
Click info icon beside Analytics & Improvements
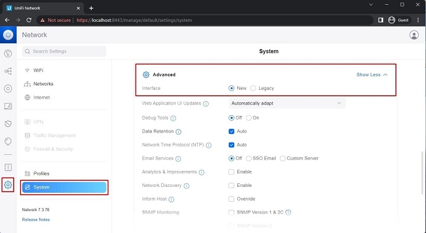pos(201,172)
